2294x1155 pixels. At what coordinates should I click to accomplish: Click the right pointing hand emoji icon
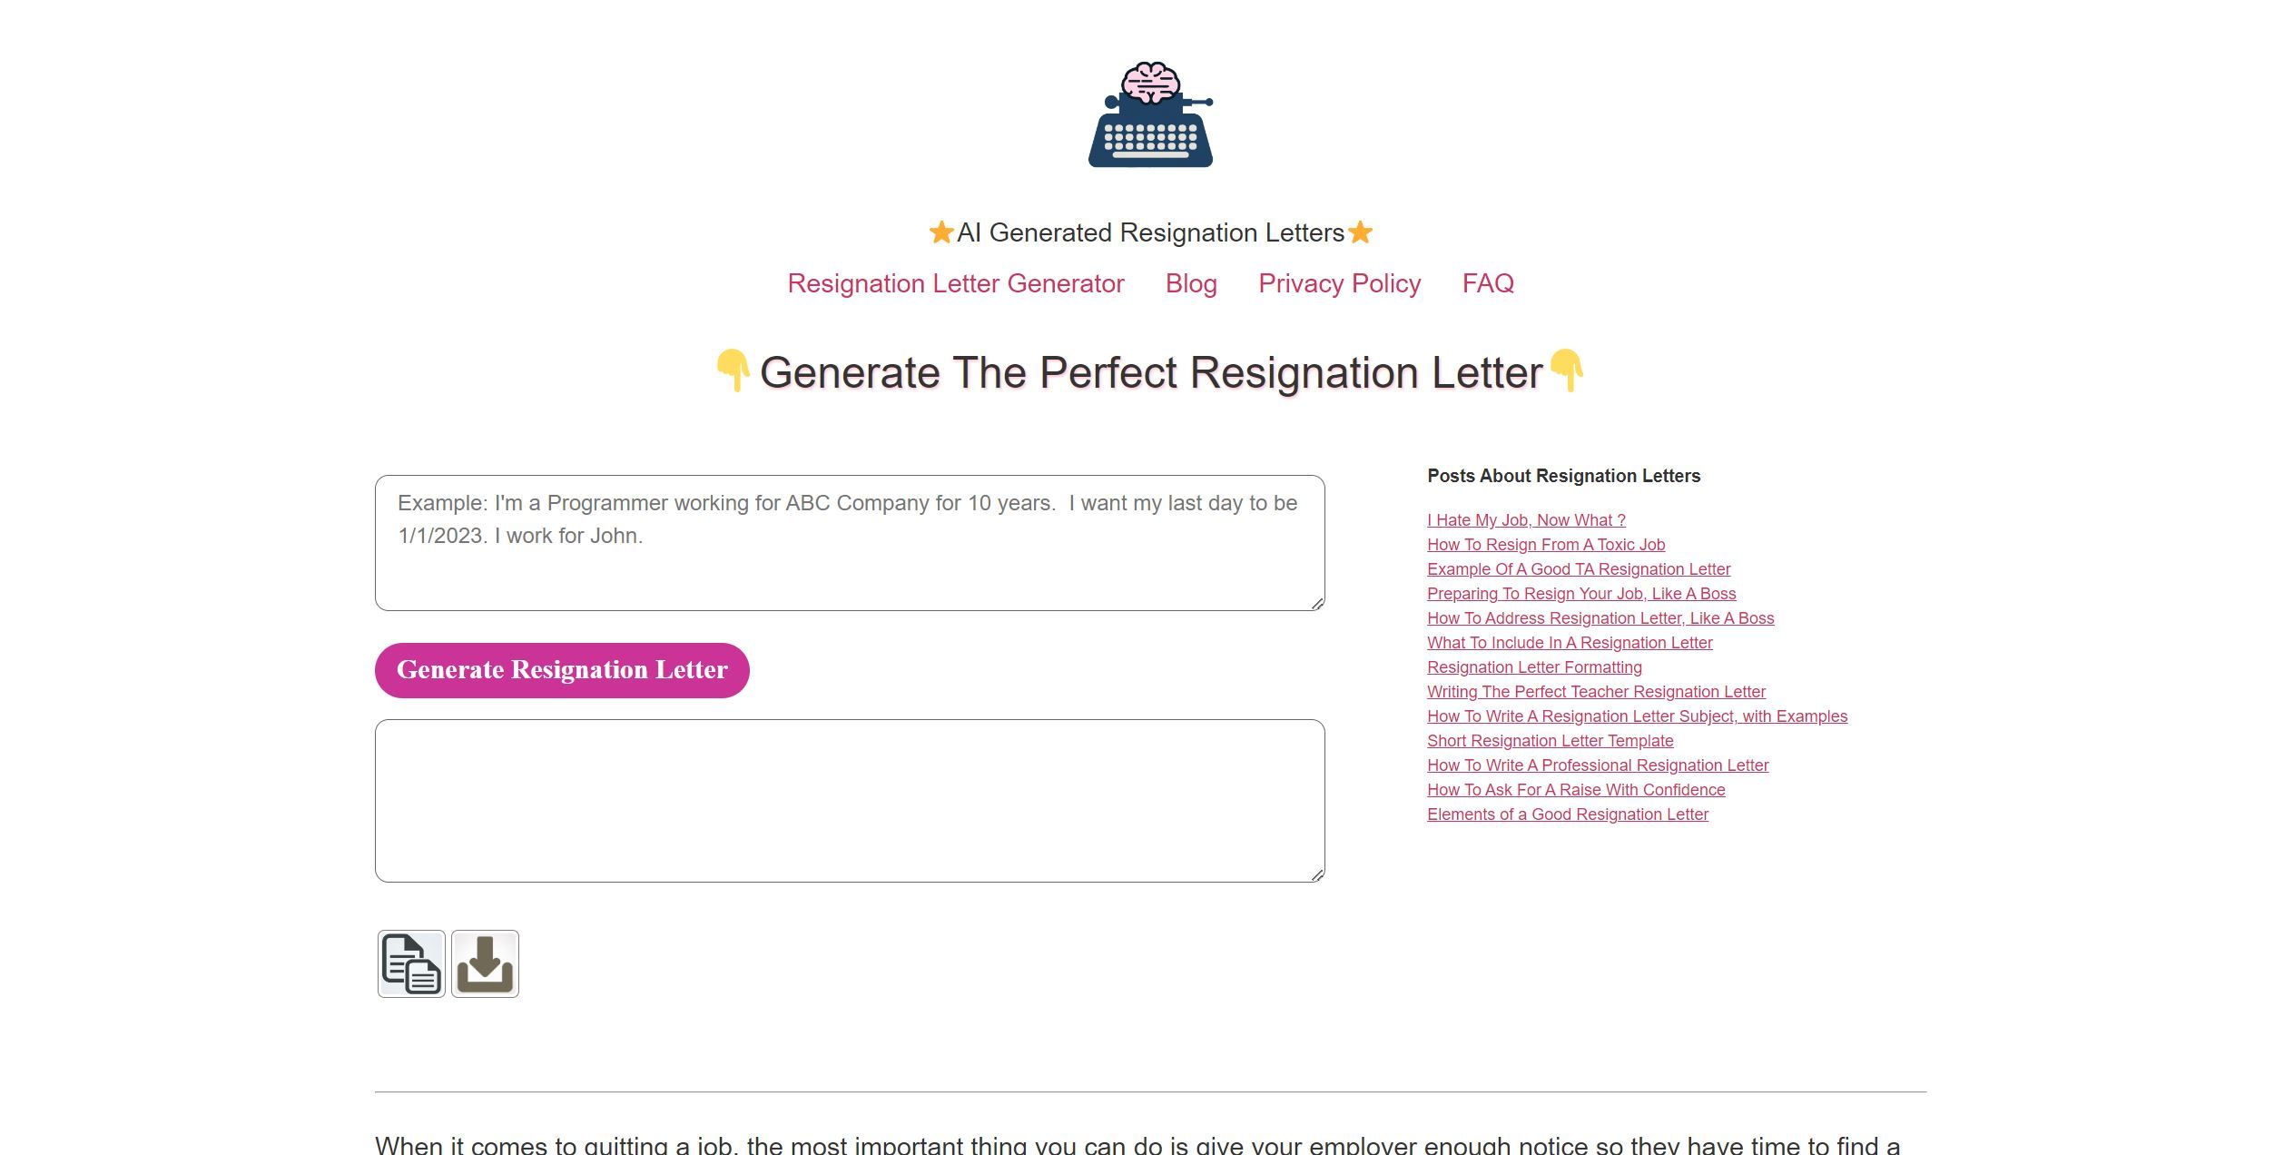tap(1567, 370)
